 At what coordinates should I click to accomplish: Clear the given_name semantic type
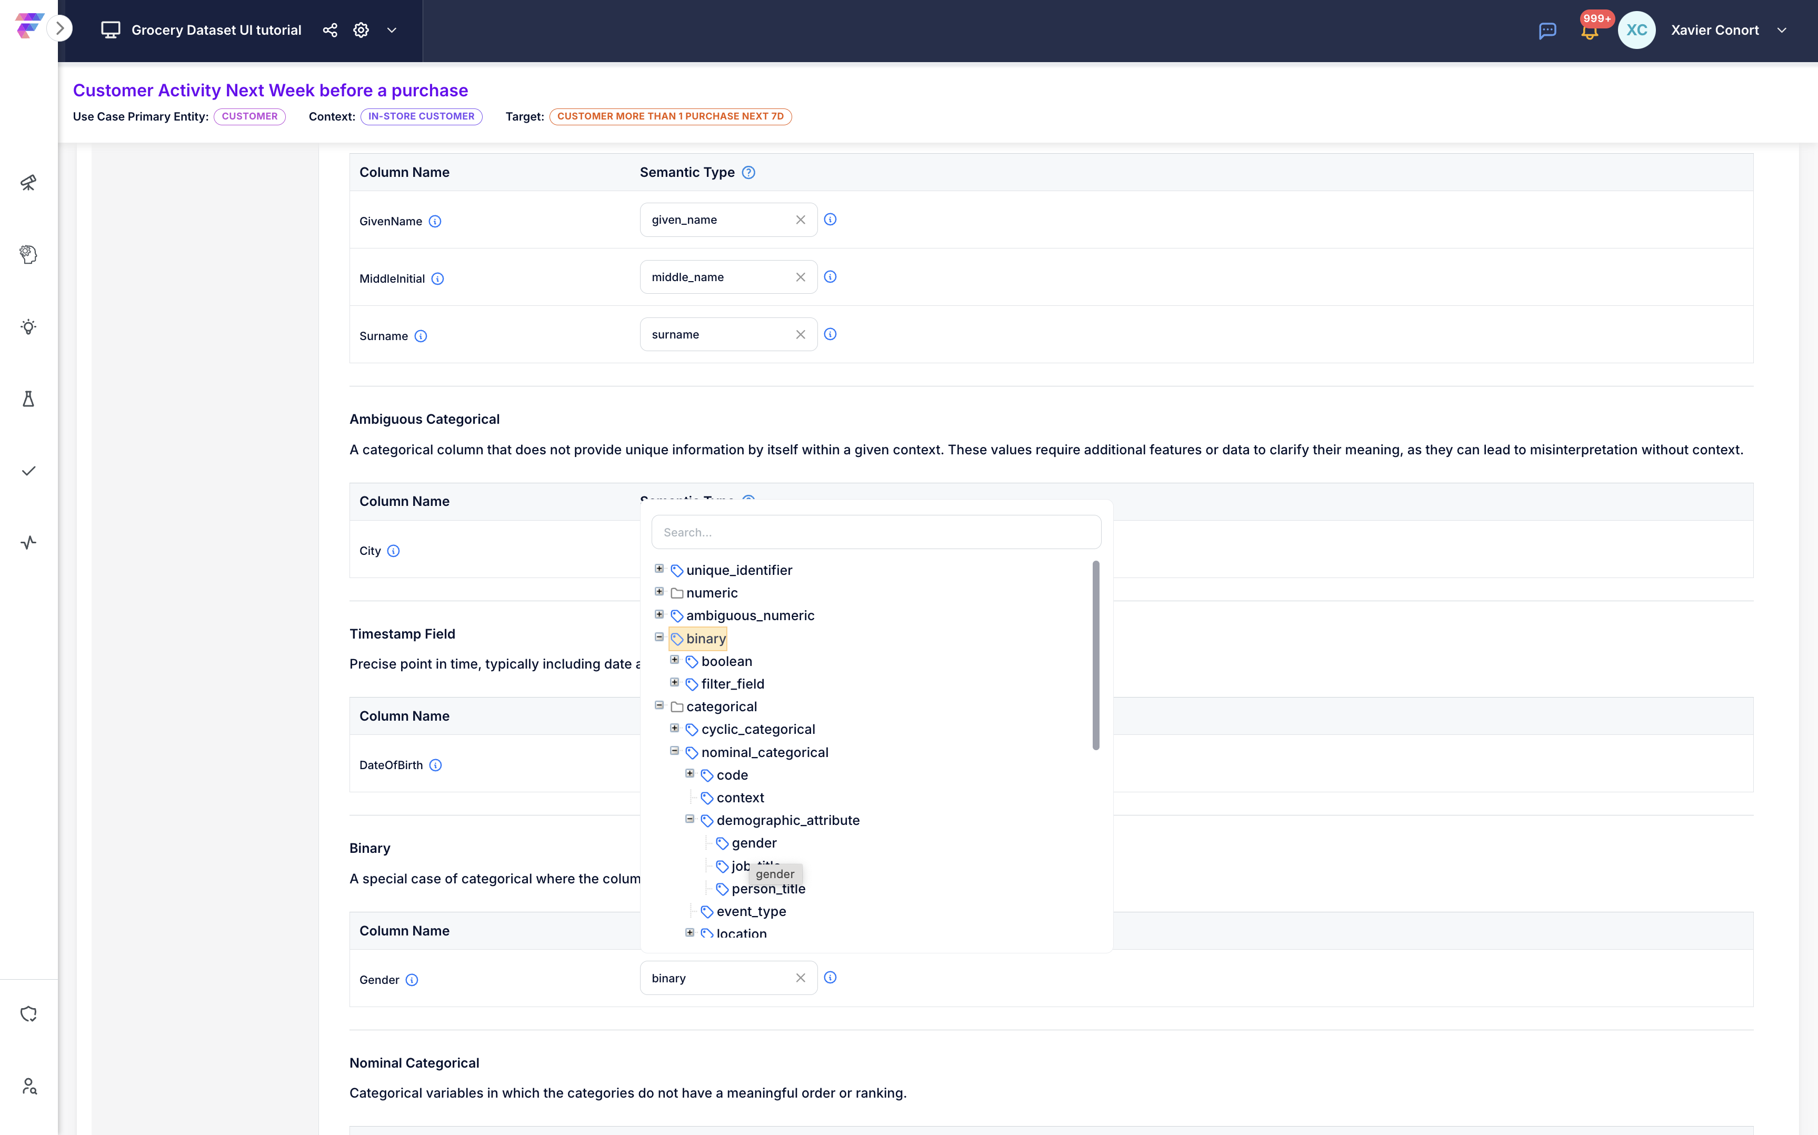[x=801, y=220]
